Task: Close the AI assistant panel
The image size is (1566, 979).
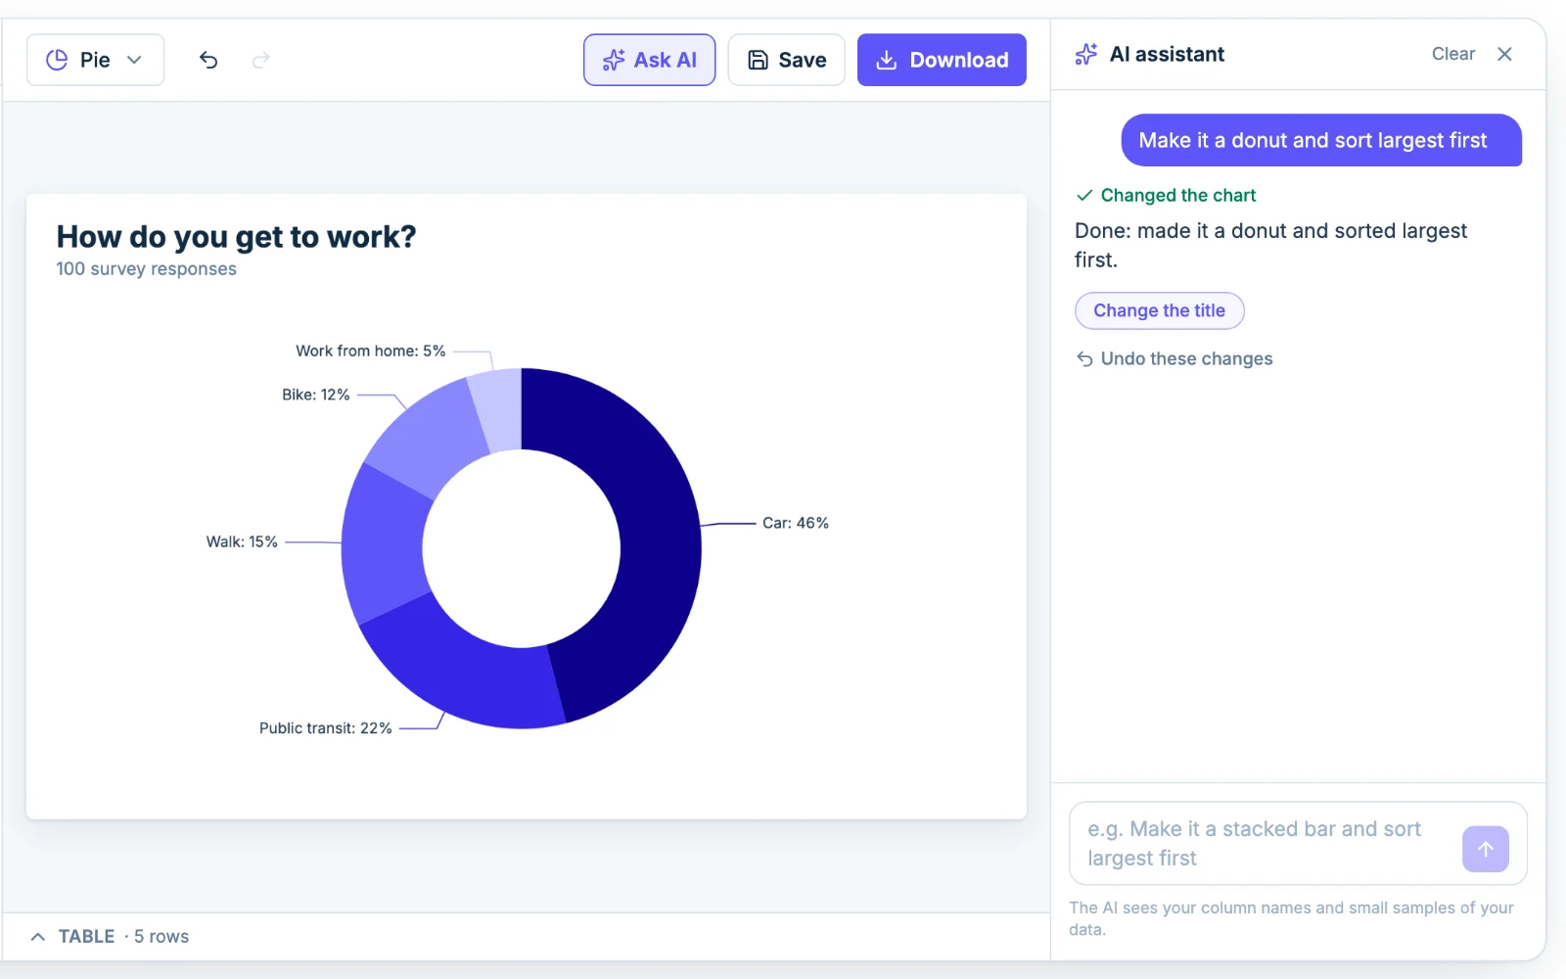Action: click(1504, 54)
